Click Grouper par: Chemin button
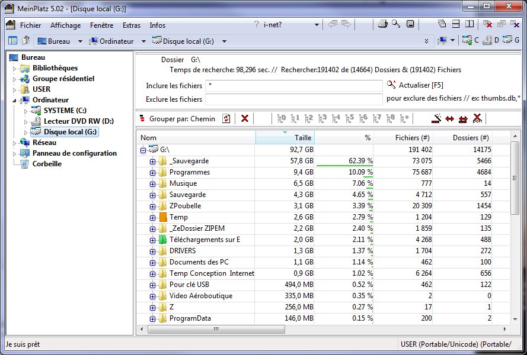Viewport: 527px width, 355px height. pyautogui.click(x=177, y=119)
